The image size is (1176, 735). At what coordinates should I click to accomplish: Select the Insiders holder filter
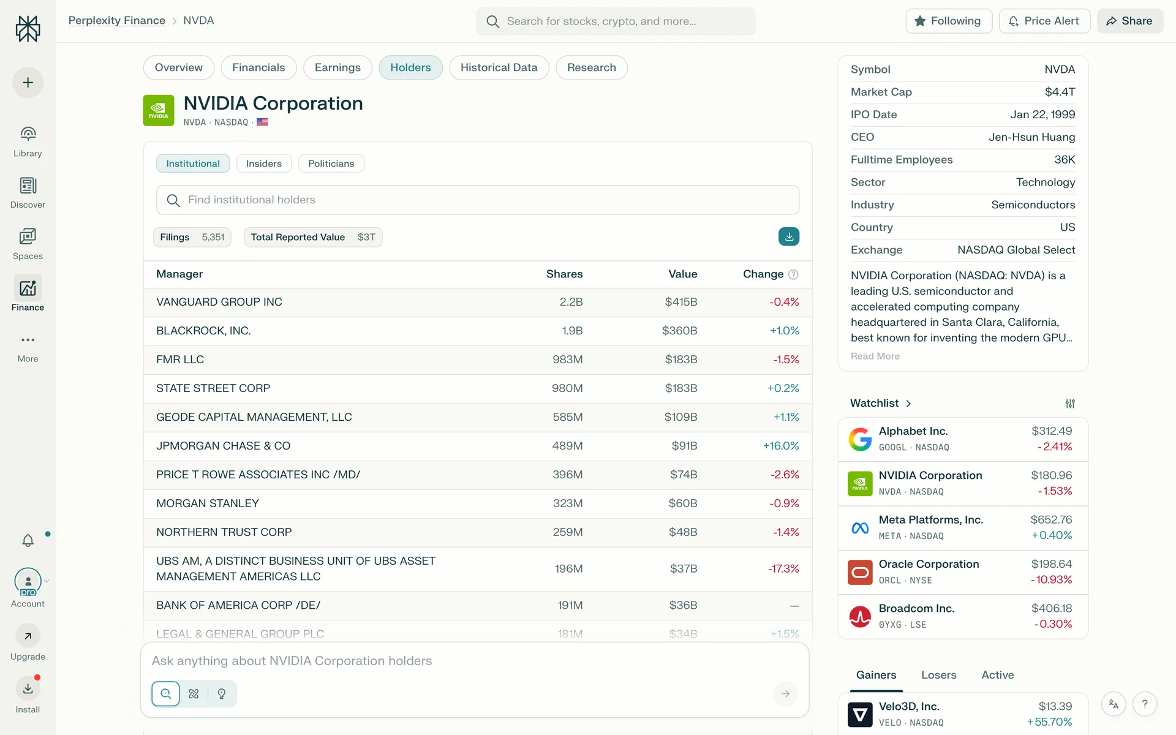click(x=263, y=164)
